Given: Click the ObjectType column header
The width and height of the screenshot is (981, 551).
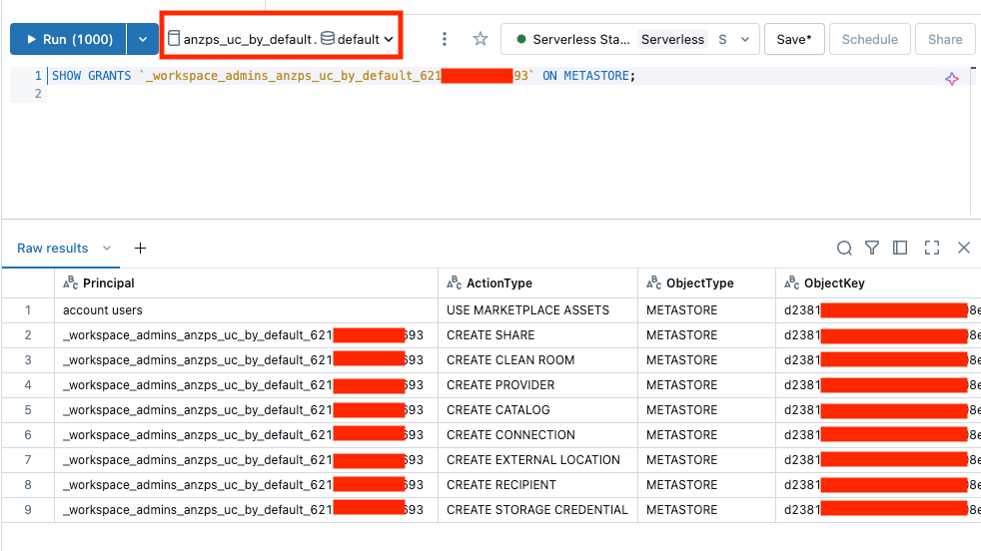Looking at the screenshot, I should (706, 282).
